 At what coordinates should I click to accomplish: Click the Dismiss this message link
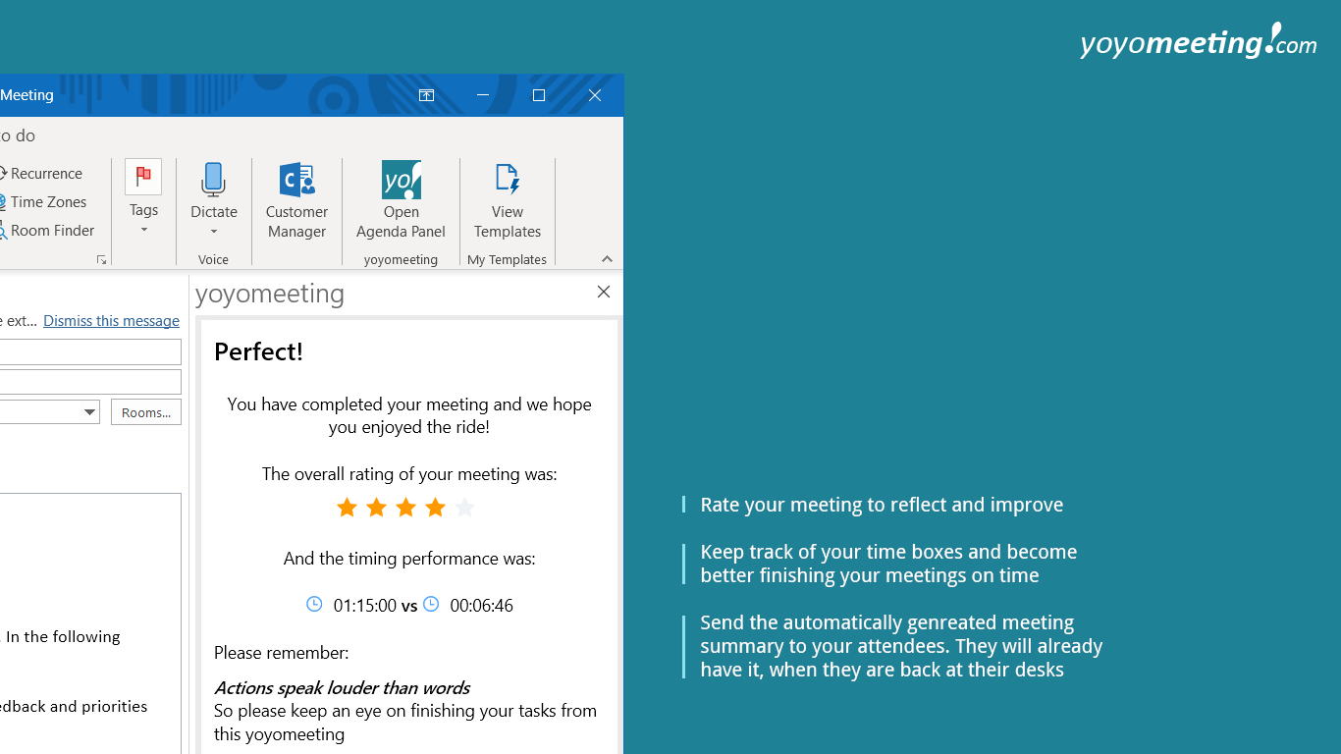(111, 321)
